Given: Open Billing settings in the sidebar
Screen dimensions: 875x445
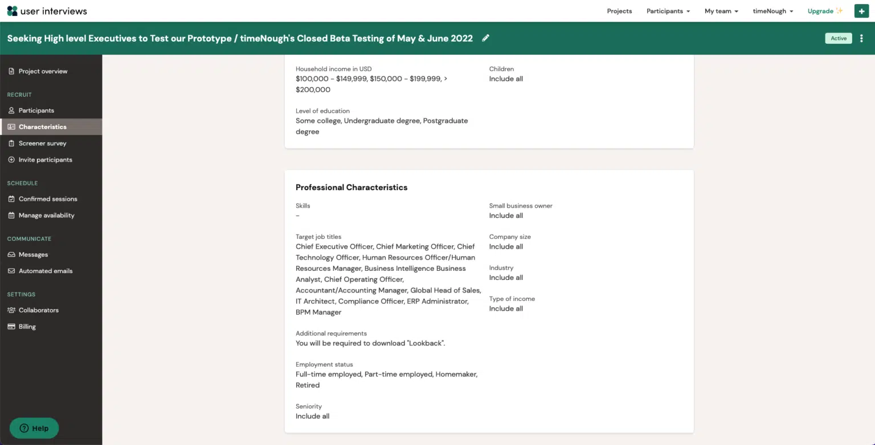Looking at the screenshot, I should [x=27, y=327].
